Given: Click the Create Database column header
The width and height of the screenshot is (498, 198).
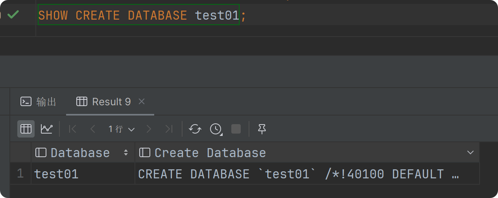Looking at the screenshot, I should pyautogui.click(x=210, y=153).
